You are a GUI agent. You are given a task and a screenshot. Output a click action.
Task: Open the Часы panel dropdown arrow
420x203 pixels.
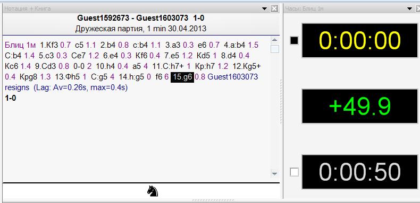[x=409, y=9]
